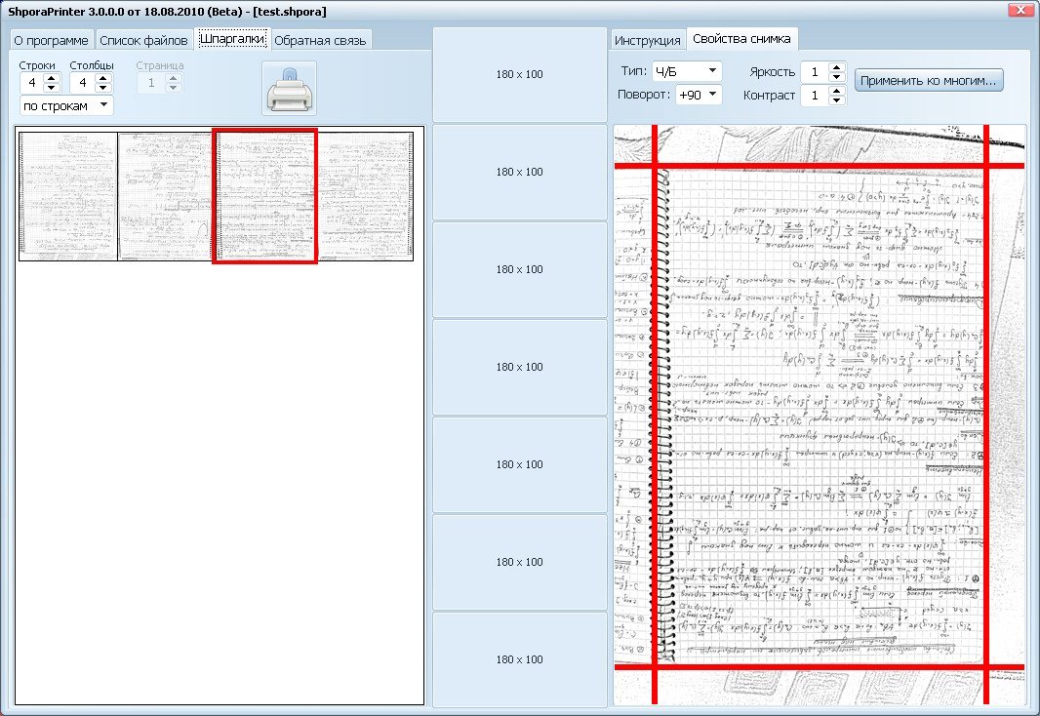The height and width of the screenshot is (716, 1040).
Task: Select 'Свойства снимка' tab
Action: pyautogui.click(x=741, y=38)
